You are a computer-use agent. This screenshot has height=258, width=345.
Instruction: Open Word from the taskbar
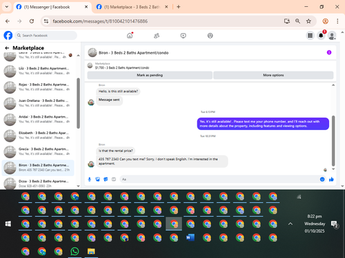(x=190, y=237)
